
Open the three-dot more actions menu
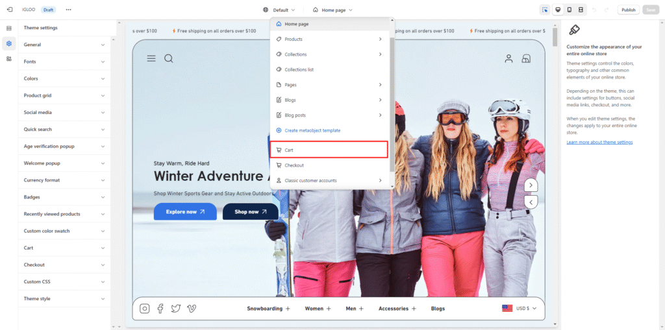coord(68,10)
